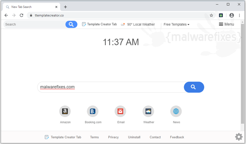Open the Amazon shortcut icon

pos(65,111)
